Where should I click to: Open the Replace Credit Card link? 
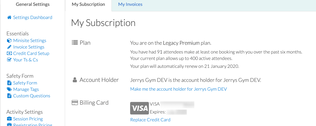tap(150, 120)
